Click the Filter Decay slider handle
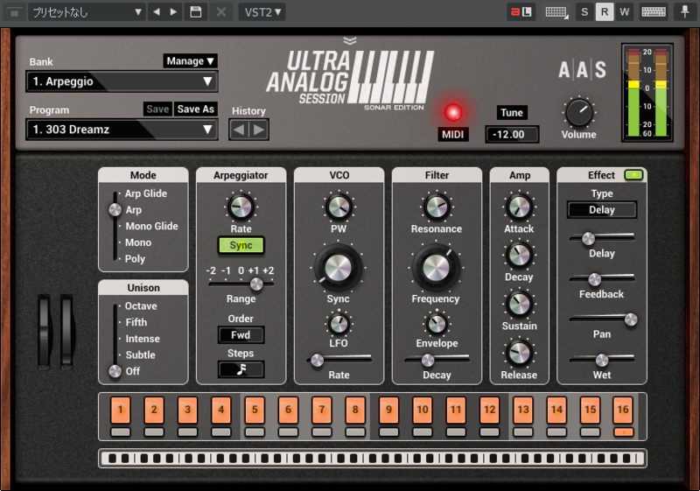Image resolution: width=700 pixels, height=491 pixels. 428,360
